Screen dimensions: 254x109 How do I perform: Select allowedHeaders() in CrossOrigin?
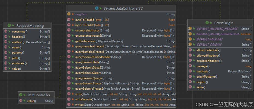(220, 55)
